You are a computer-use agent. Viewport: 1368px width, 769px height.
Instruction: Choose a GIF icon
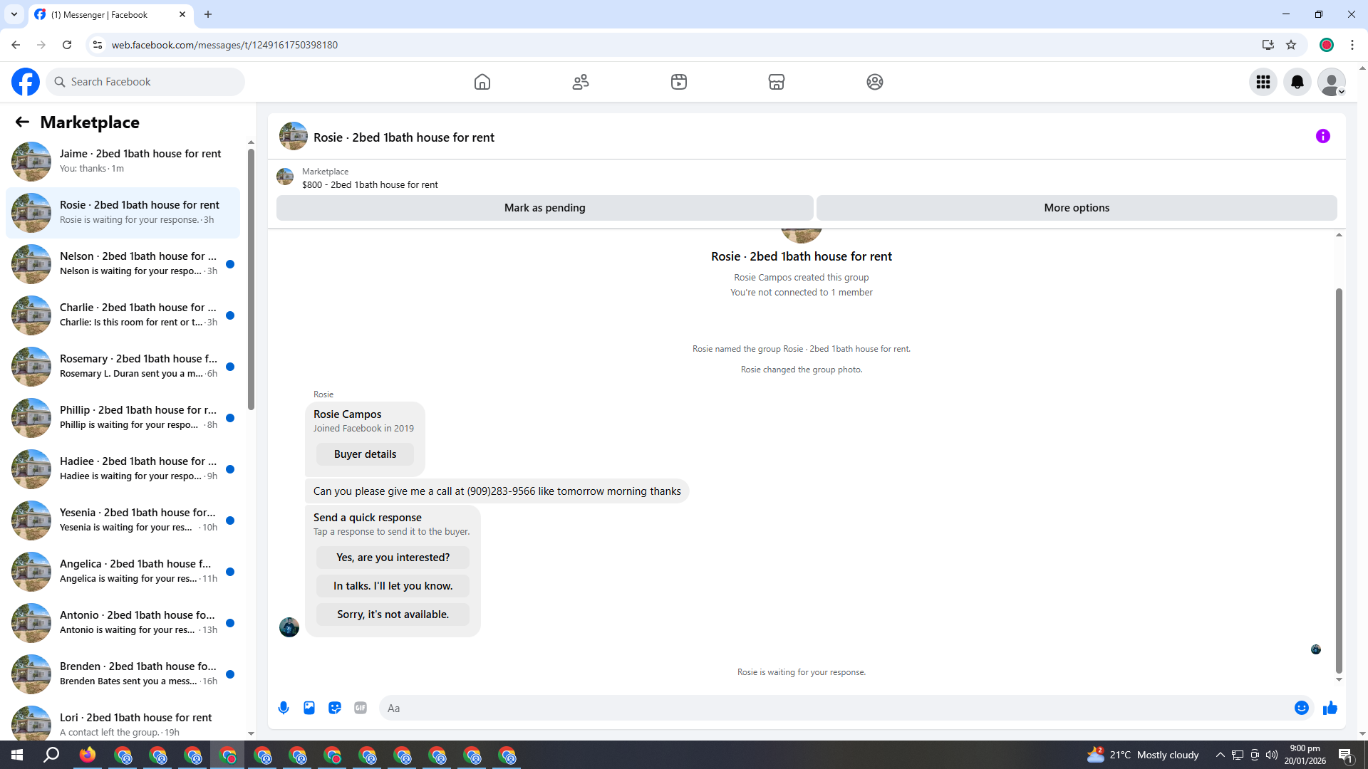[x=361, y=708]
